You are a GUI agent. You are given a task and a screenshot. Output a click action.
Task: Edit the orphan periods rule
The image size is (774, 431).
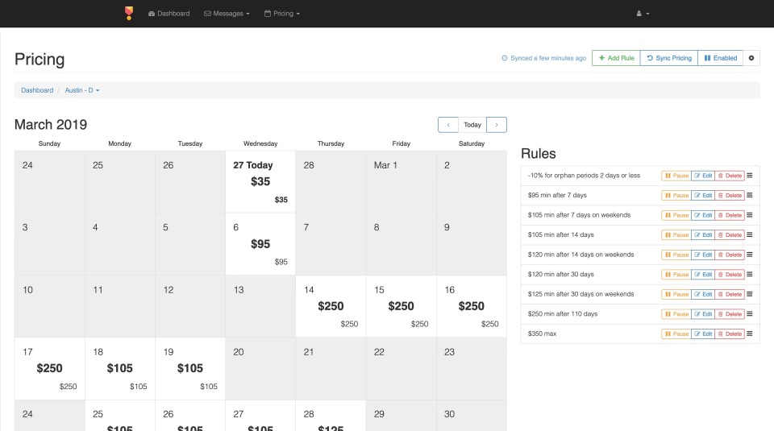point(703,176)
